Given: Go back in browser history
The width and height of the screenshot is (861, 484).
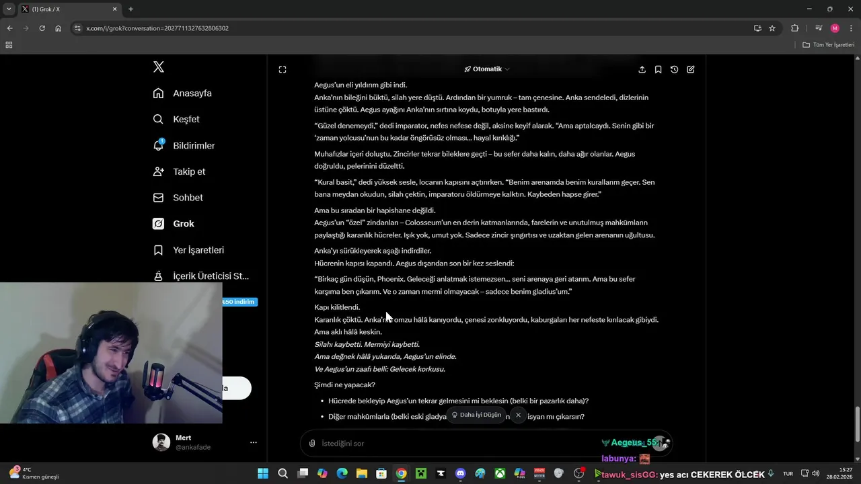Looking at the screenshot, I should coord(9,28).
